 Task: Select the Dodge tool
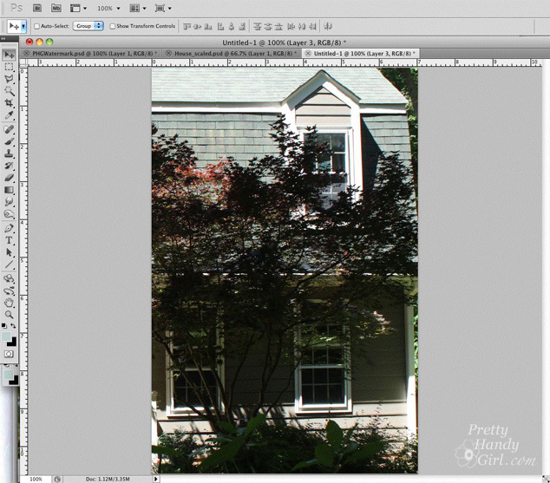tap(9, 214)
